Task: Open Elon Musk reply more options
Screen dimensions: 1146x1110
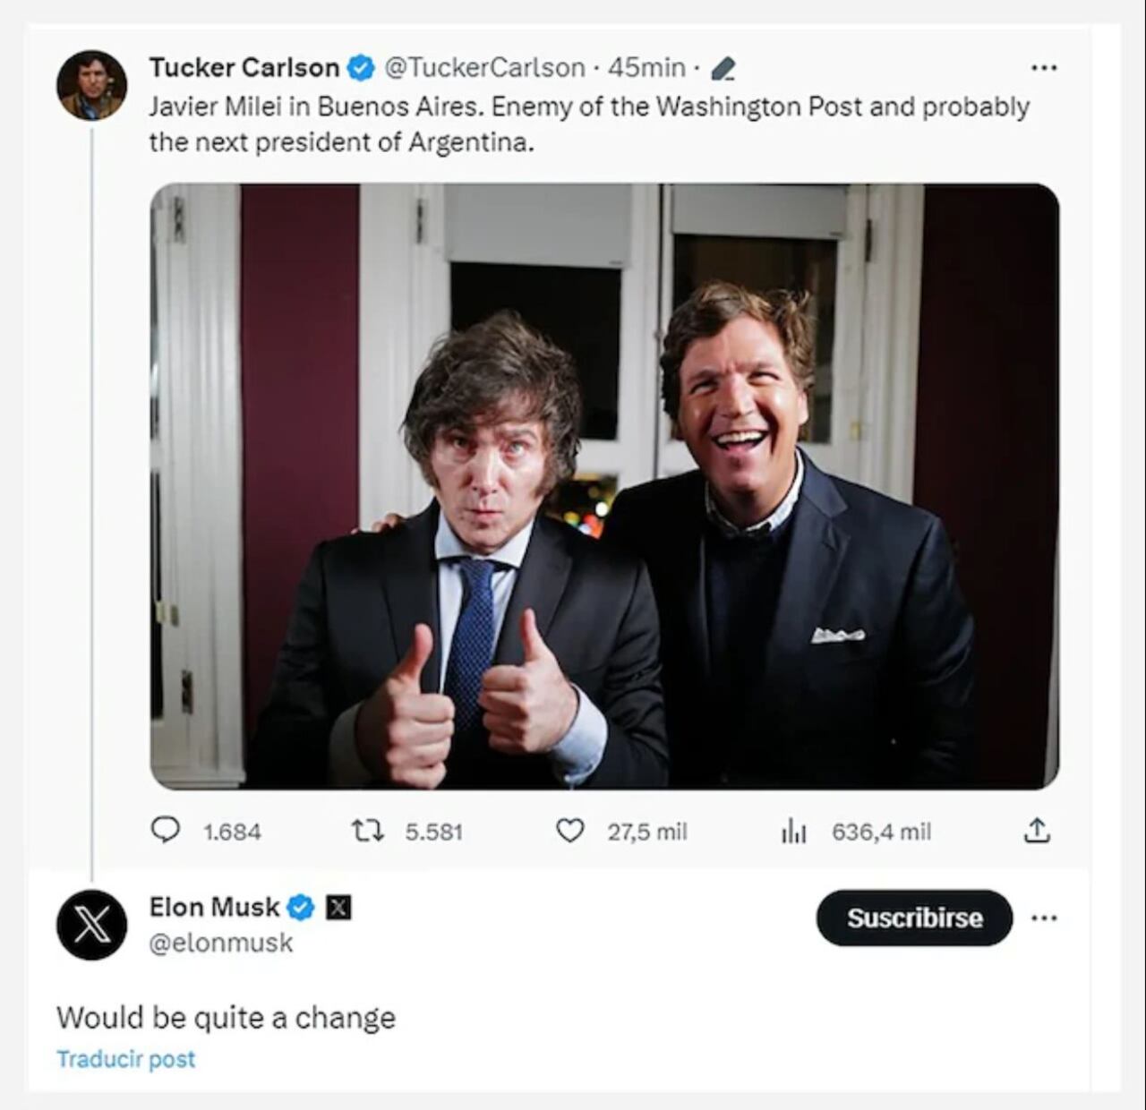Action: click(x=1044, y=918)
